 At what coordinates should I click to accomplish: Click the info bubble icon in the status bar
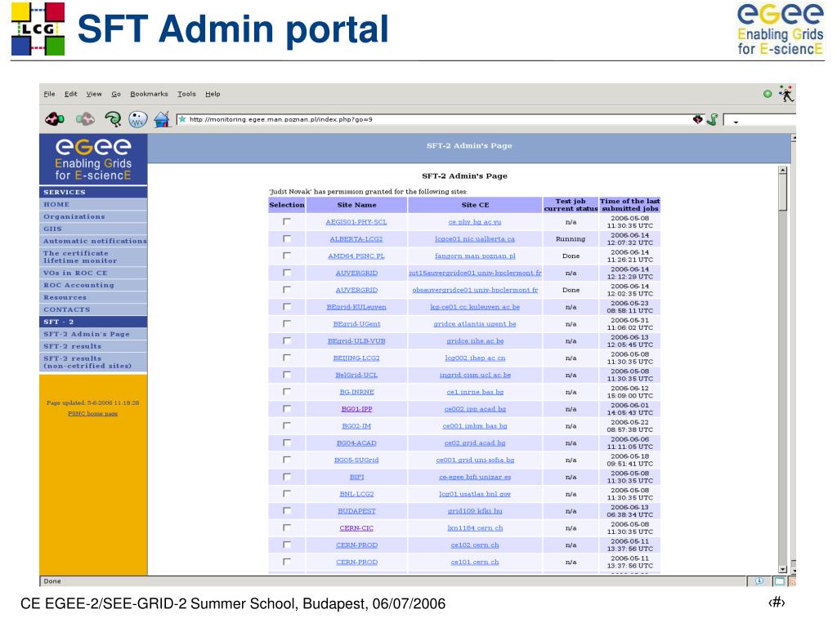pos(759,581)
